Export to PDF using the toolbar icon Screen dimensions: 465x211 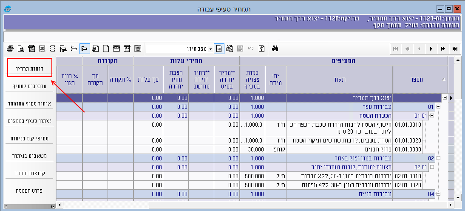pos(31,48)
